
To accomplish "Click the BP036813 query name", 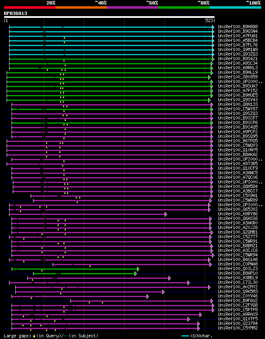I will (16, 13).
